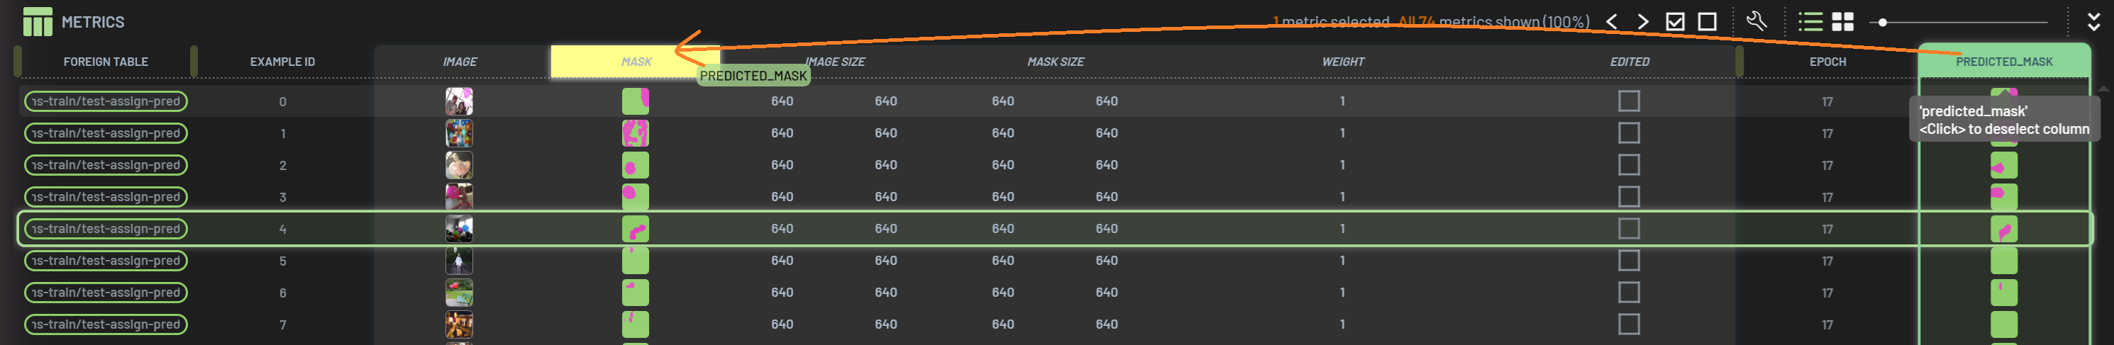Image resolution: width=2114 pixels, height=345 pixels.
Task: Click the EPOCH column header
Action: point(1827,62)
